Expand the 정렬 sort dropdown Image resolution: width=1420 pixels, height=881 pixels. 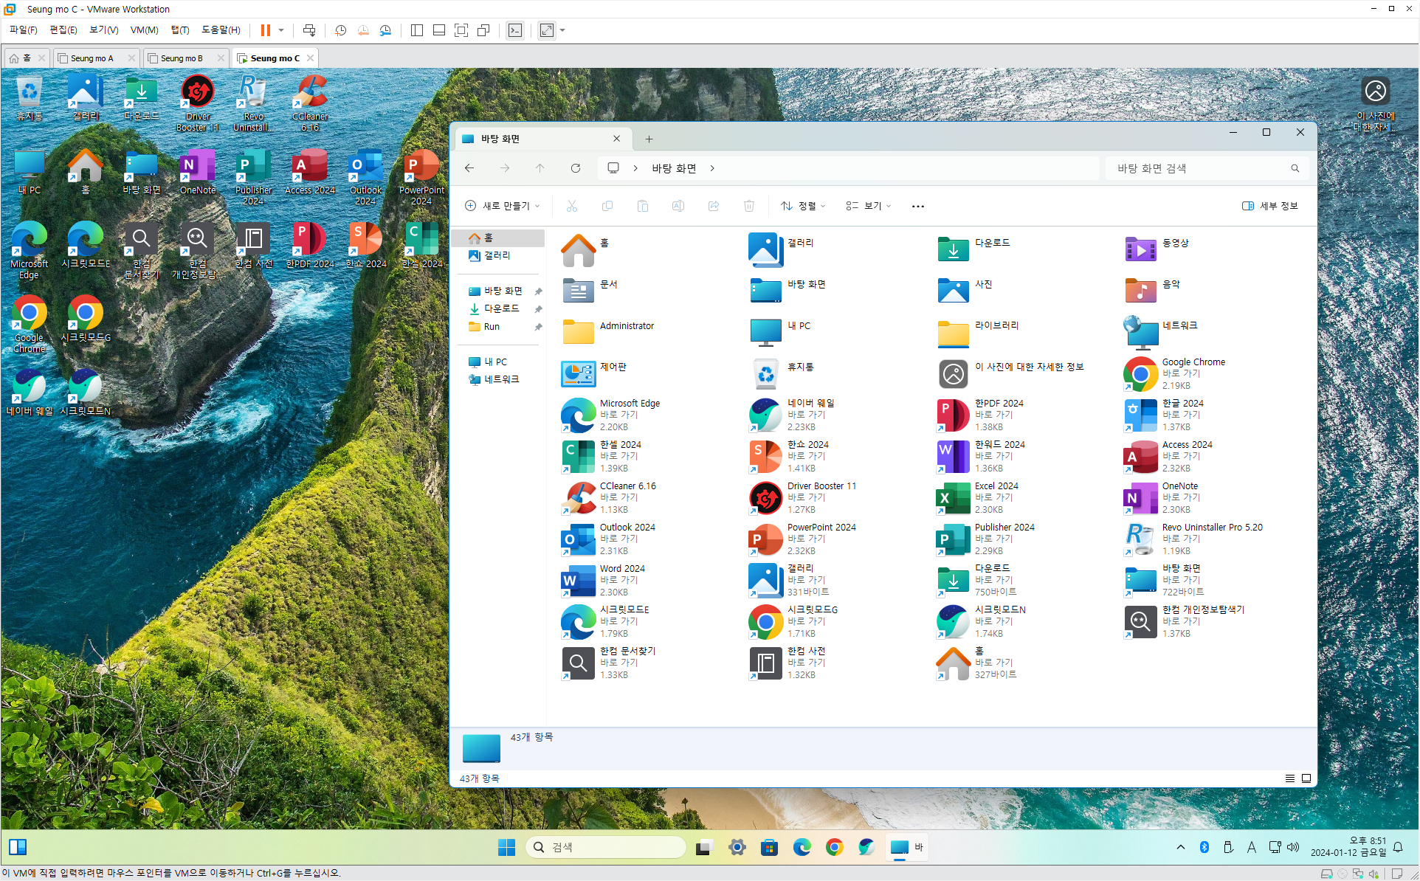(804, 206)
